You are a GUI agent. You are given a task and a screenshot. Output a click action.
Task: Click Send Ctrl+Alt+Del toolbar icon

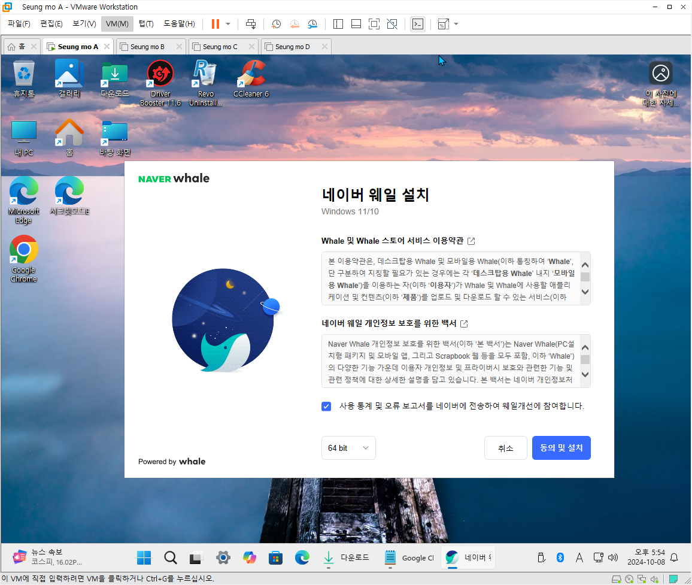coord(251,24)
